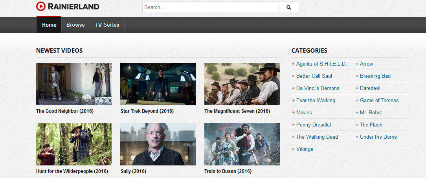Open The Good Neighbor thumbnail
The height and width of the screenshot is (178, 426).
(x=74, y=84)
